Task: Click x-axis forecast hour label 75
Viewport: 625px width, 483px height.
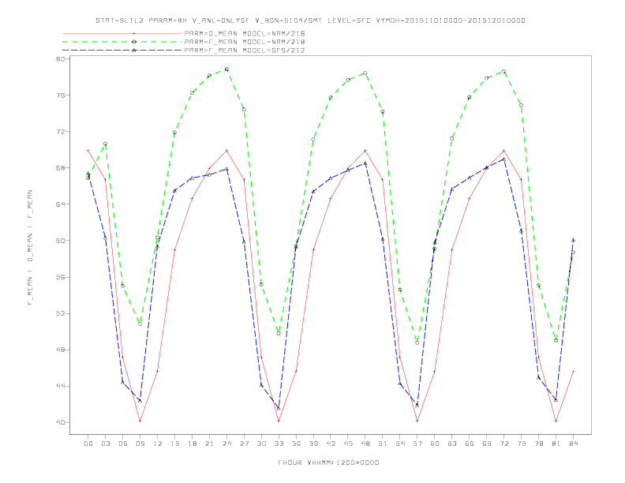Action: [x=522, y=444]
